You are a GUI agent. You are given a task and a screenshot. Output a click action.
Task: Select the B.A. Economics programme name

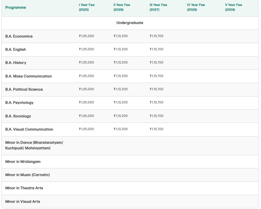coord(19,36)
